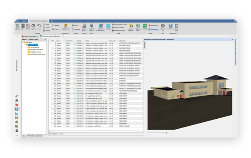The width and height of the screenshot is (251, 158).
Task: Click the Aggiorna refresh icon
Action: tap(33, 26)
